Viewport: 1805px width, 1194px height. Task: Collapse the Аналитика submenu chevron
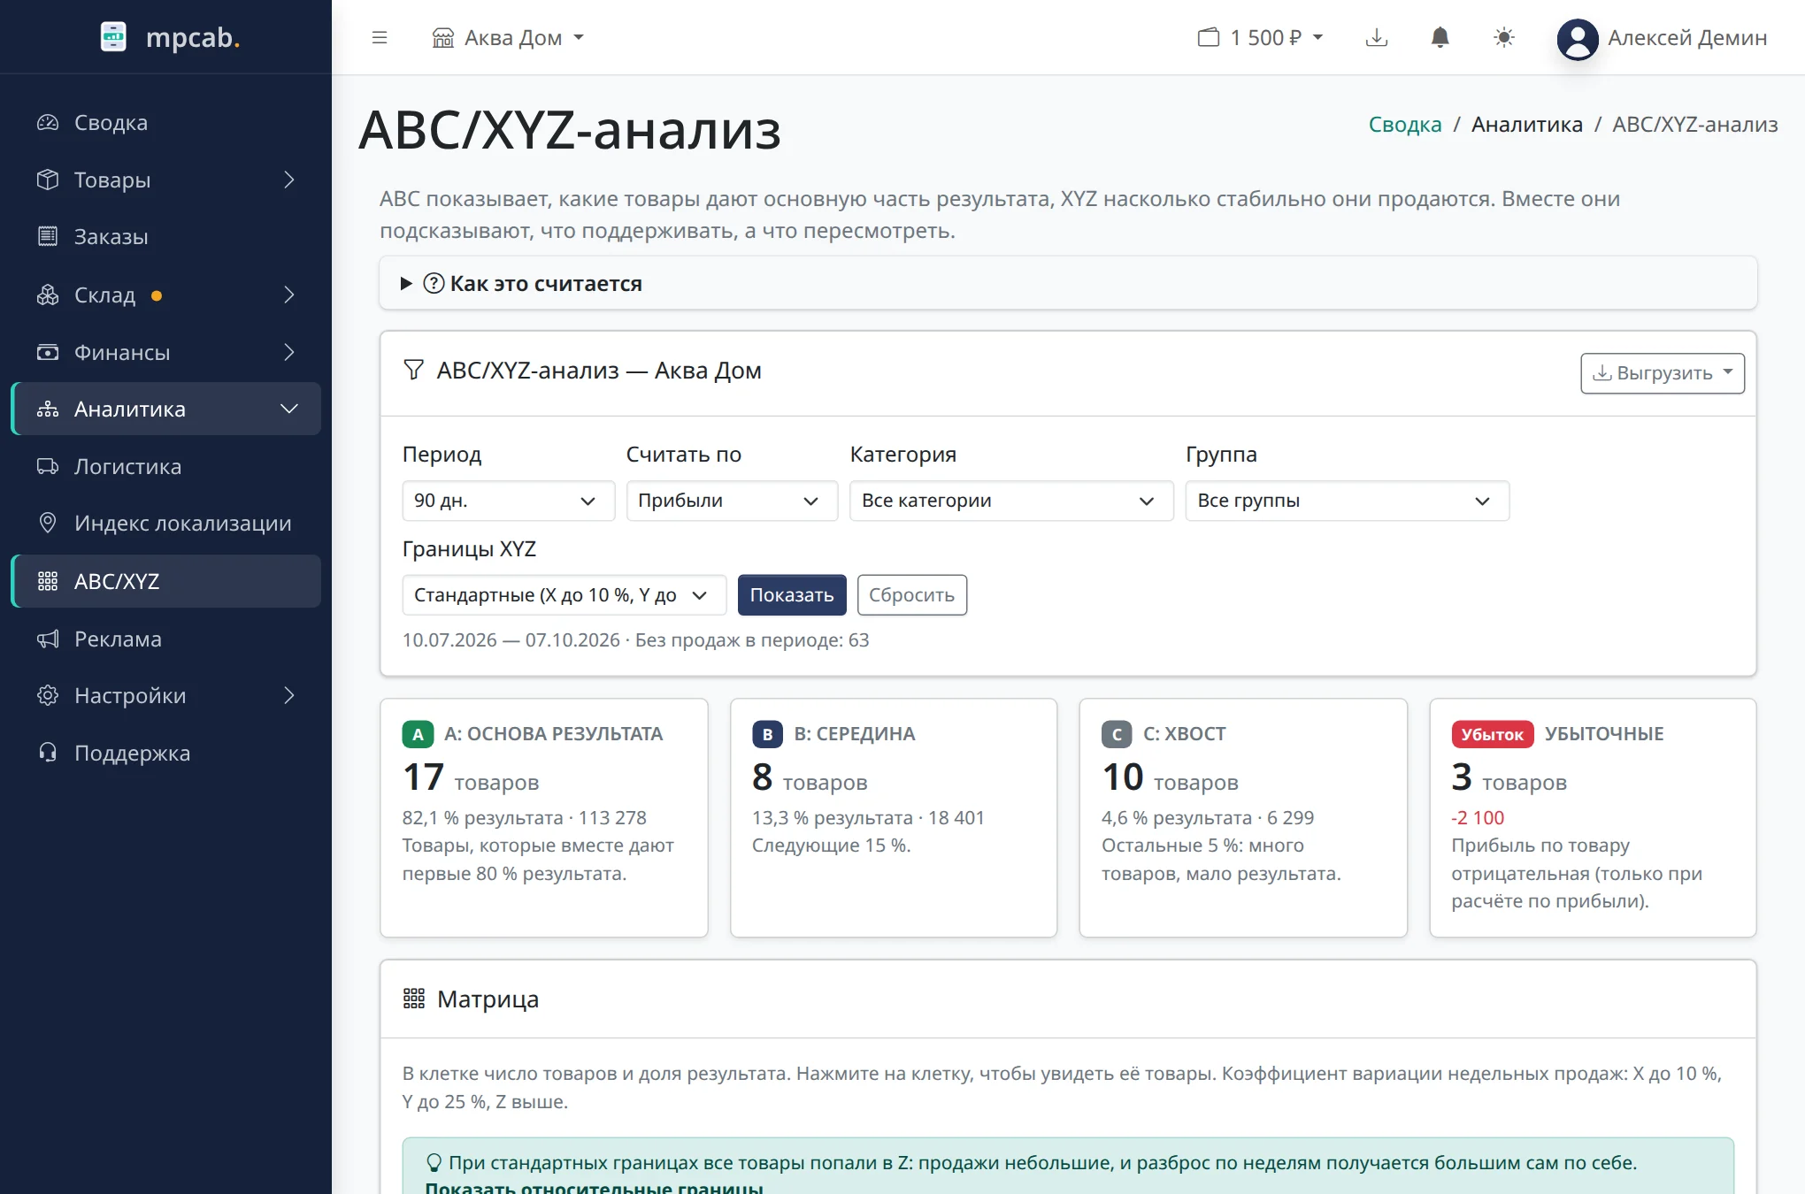click(289, 409)
